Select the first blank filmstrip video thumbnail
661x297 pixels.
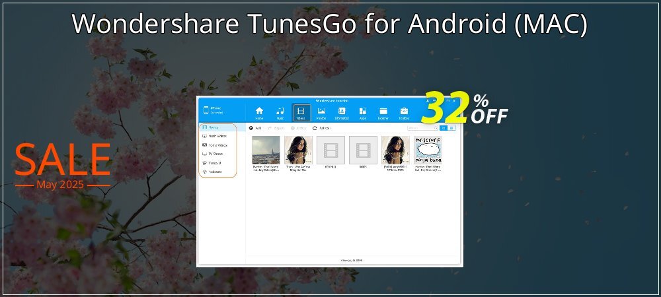pos(331,150)
